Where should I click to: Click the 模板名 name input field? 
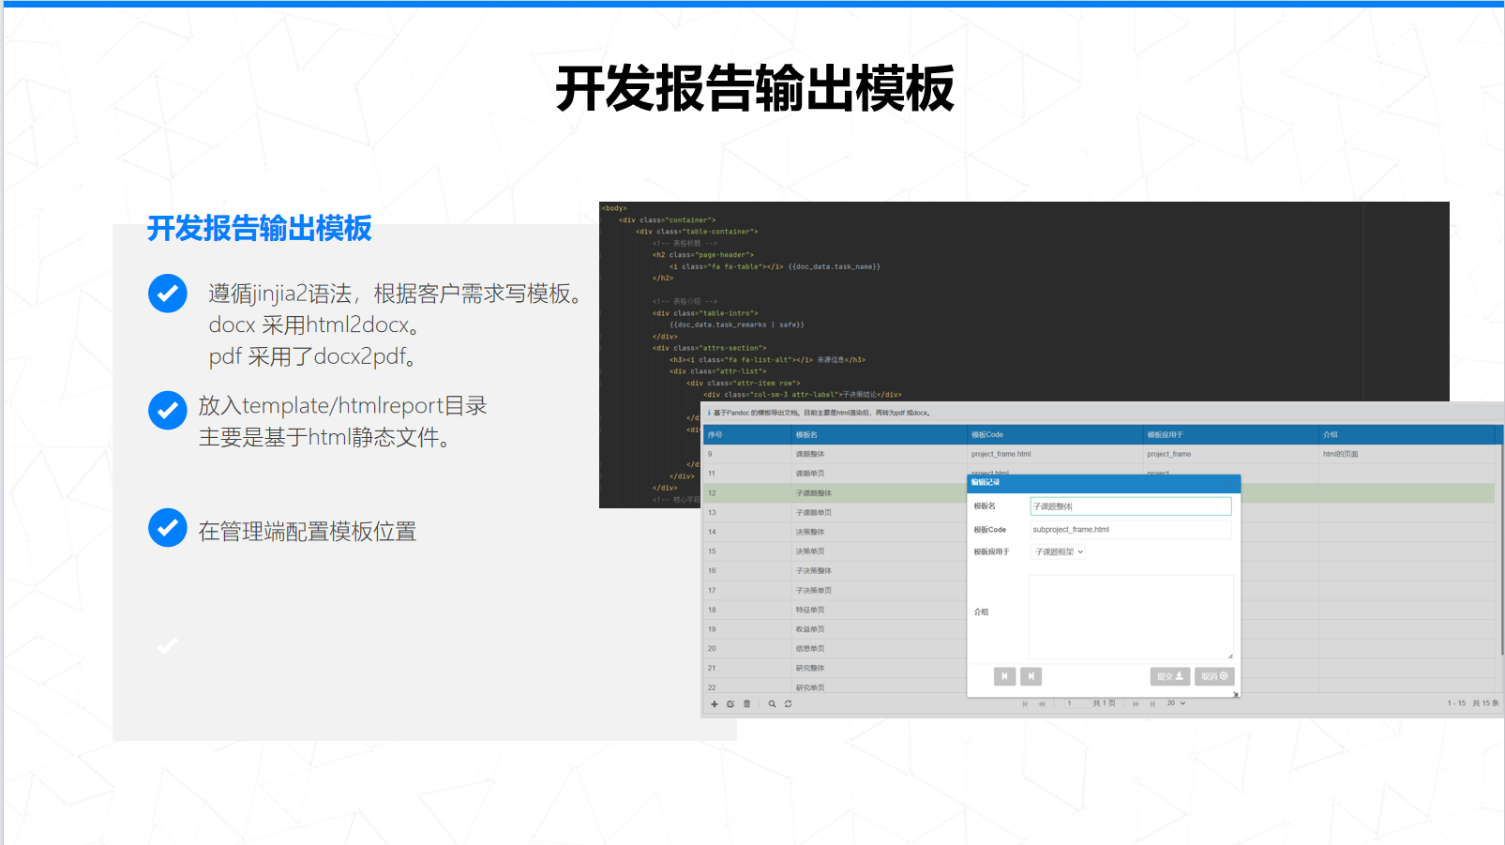1130,505
